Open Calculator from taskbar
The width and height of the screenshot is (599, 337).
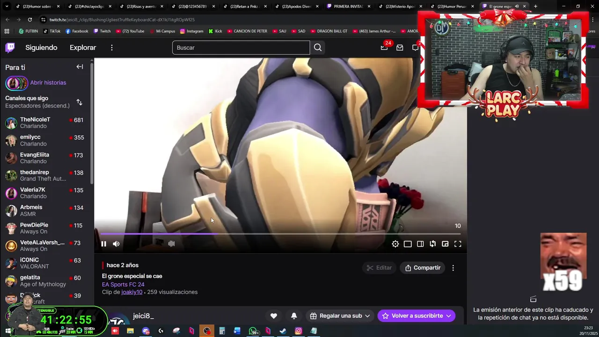coord(222,331)
